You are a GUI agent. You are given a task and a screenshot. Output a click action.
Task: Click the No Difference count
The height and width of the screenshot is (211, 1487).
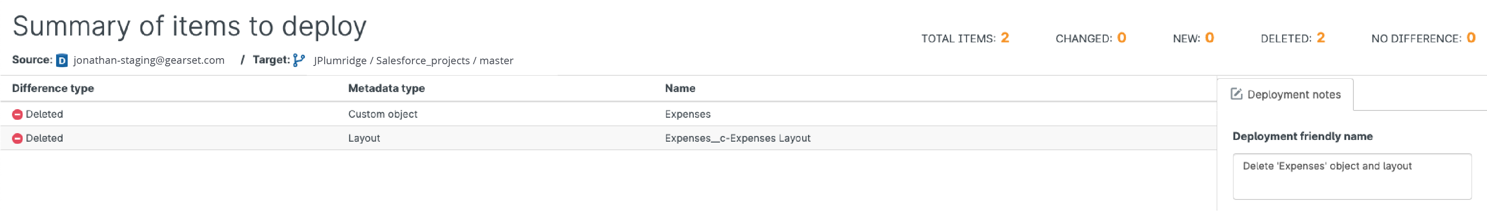point(1471,38)
